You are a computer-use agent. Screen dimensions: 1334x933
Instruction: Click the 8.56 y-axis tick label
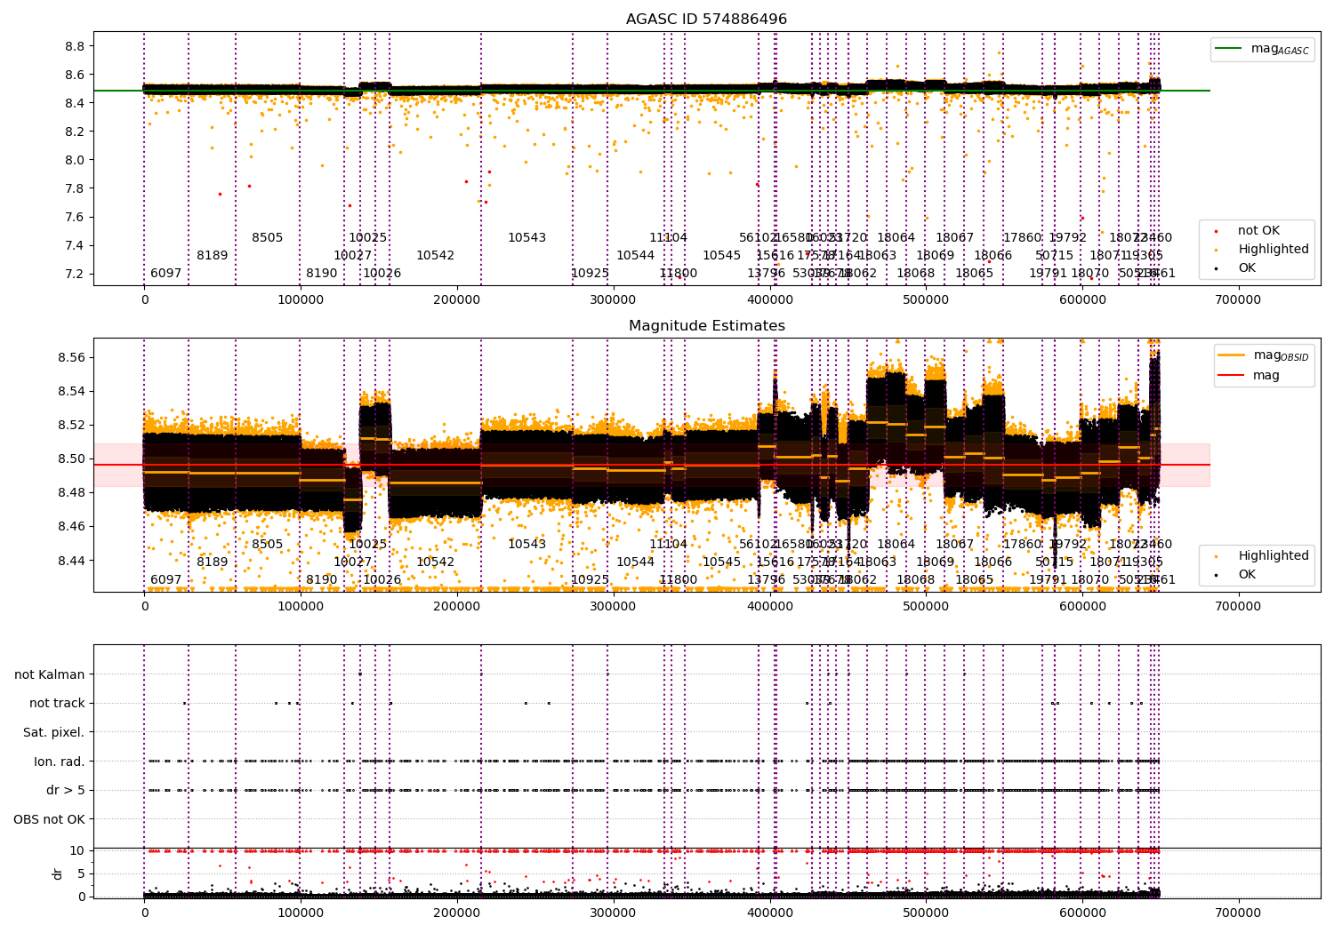(x=72, y=357)
